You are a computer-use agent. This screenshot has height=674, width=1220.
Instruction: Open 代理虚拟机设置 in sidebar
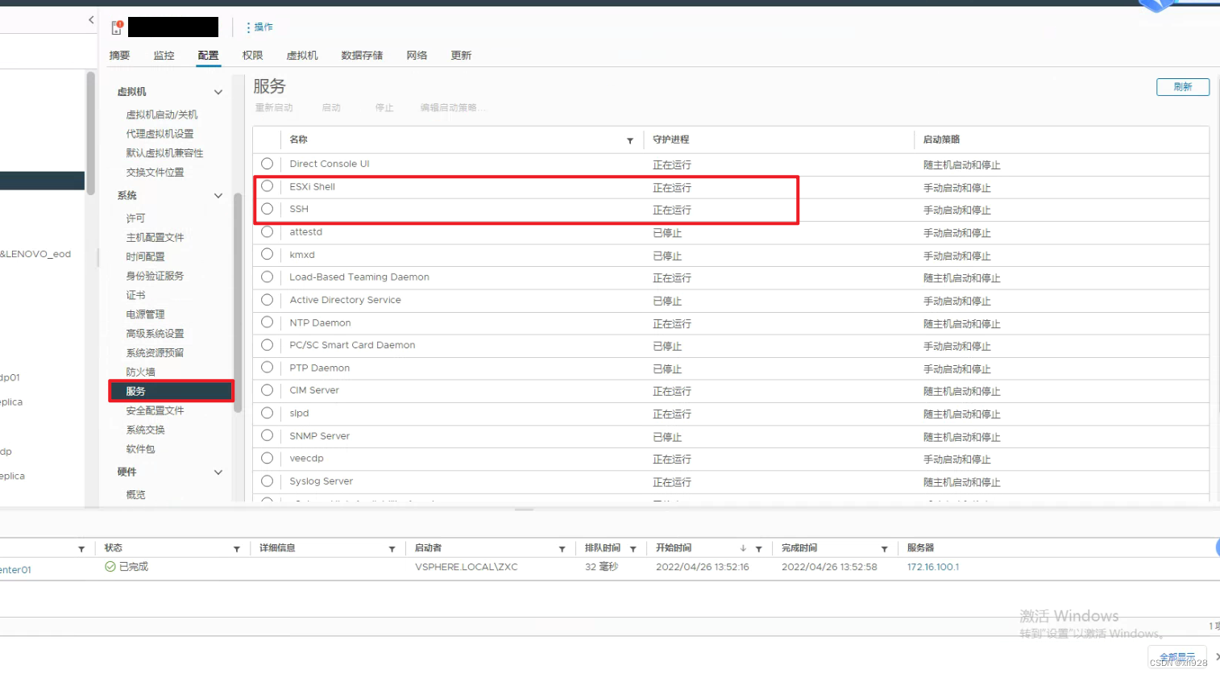(160, 134)
